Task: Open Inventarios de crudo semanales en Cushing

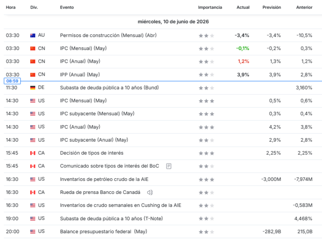Action: pos(121,205)
